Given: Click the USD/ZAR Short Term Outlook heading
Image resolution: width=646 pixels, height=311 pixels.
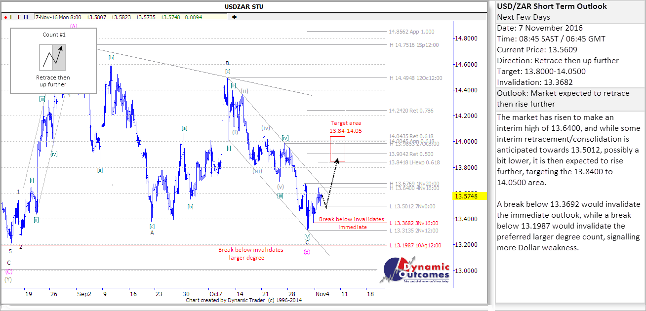Looking at the screenshot, I should [552, 6].
